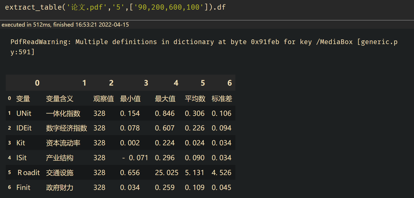
Task: Click 328 in the UNit row
Action: tap(99, 113)
